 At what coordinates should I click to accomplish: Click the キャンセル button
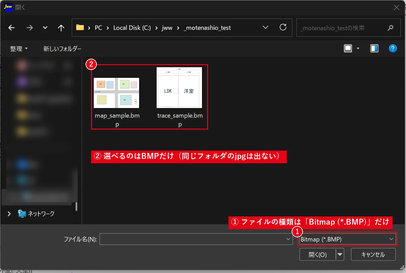coord(373,254)
